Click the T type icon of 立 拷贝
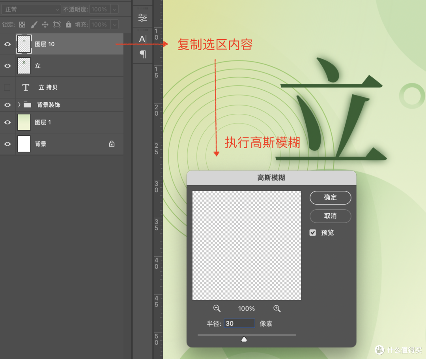Viewport: 426px width, 359px height. 26,88
